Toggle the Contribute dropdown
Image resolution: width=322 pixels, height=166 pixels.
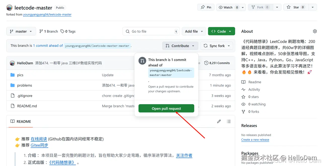(x=180, y=46)
